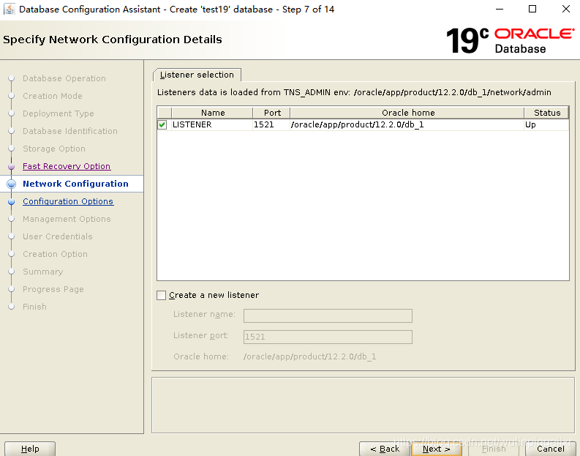Click the Creation Mode step label
The width and height of the screenshot is (580, 456).
pos(53,96)
